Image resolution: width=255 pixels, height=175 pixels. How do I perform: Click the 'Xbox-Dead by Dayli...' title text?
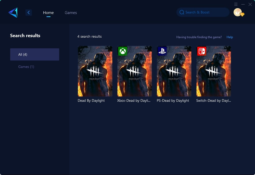click(134, 100)
